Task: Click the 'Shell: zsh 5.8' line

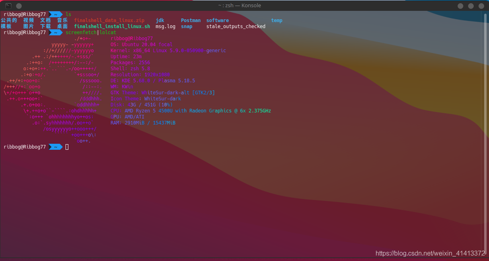Action: (130, 69)
